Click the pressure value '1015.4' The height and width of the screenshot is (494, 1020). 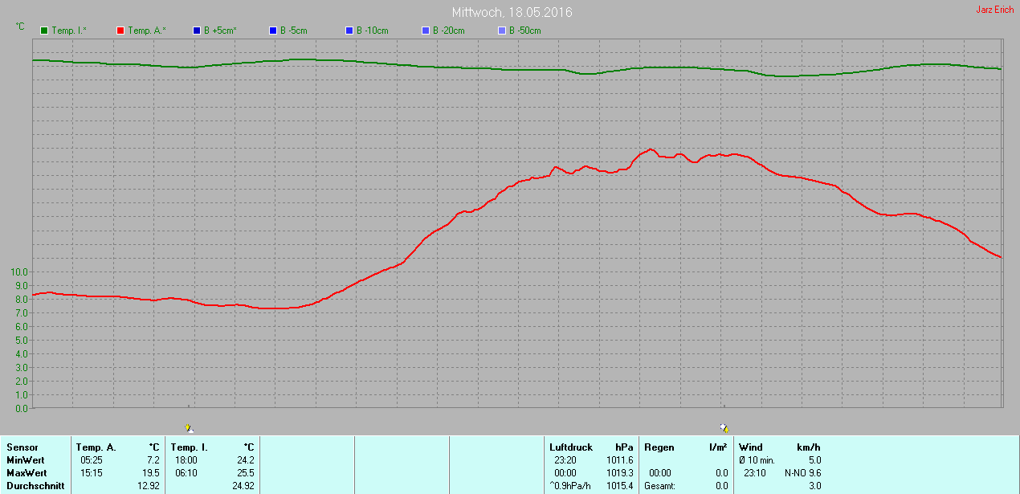620,486
